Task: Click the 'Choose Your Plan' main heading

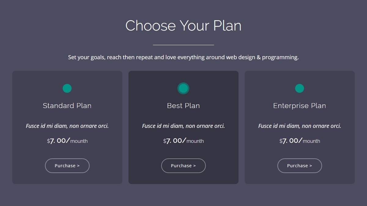Action: [183, 26]
